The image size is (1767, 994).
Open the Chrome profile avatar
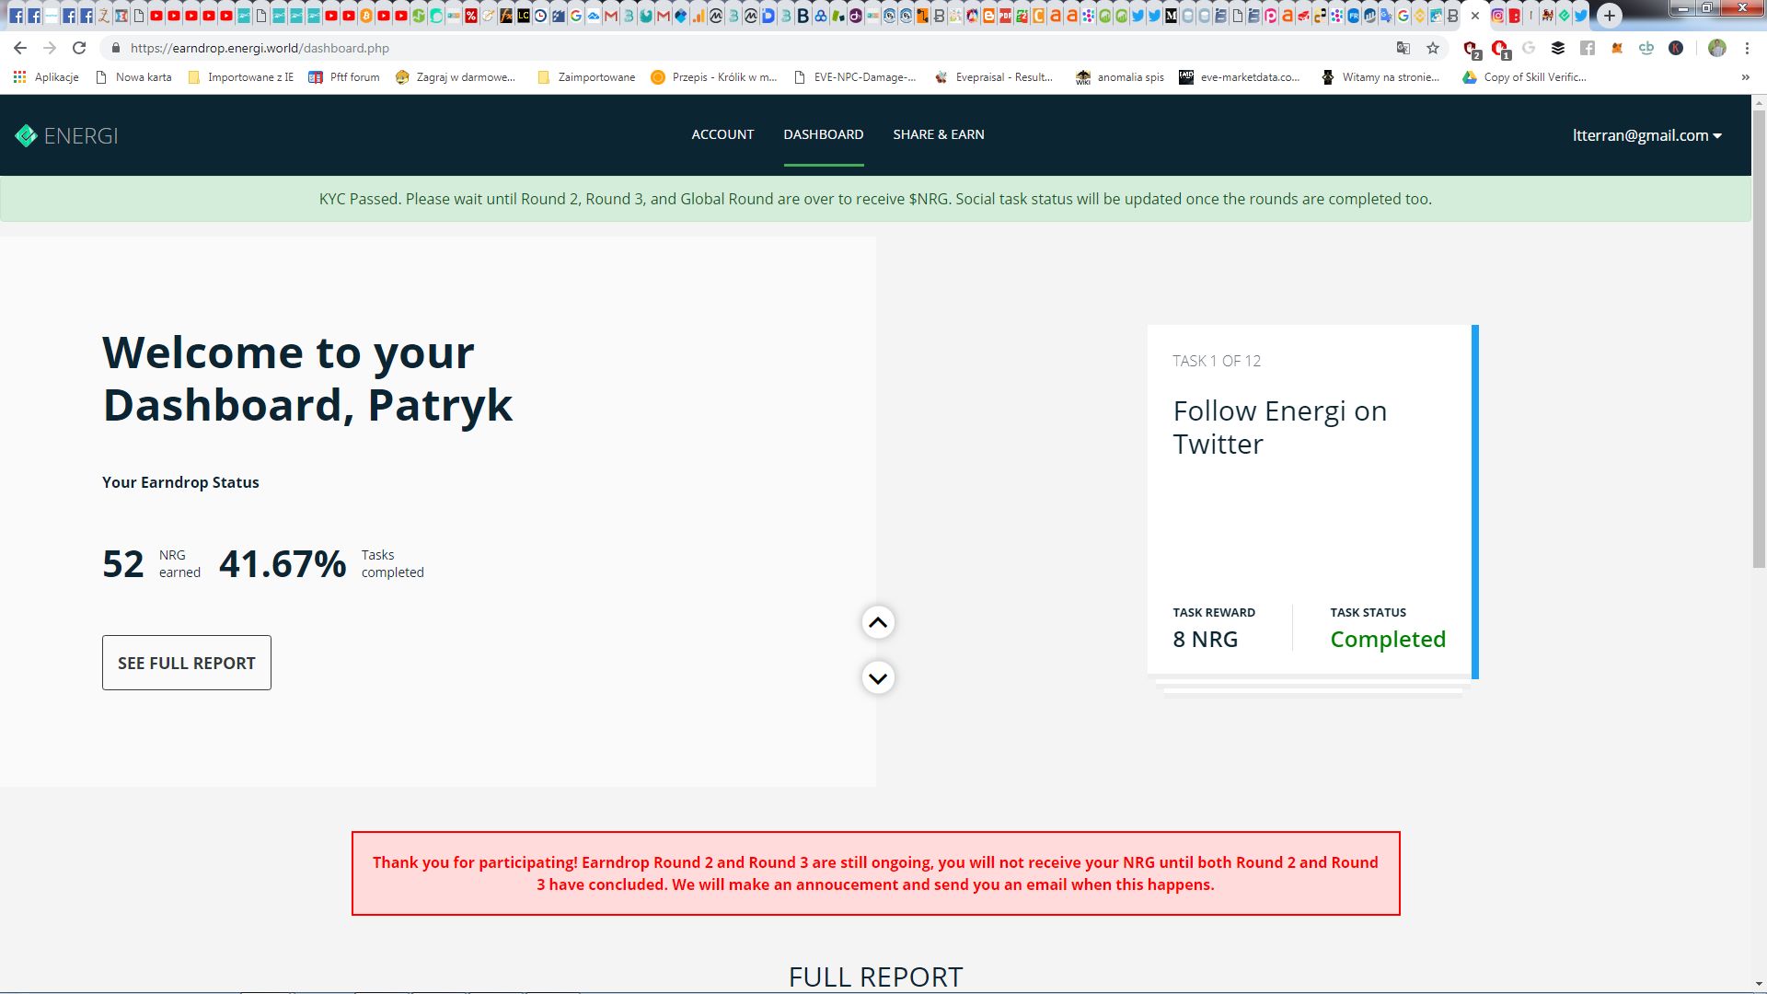[x=1717, y=48]
